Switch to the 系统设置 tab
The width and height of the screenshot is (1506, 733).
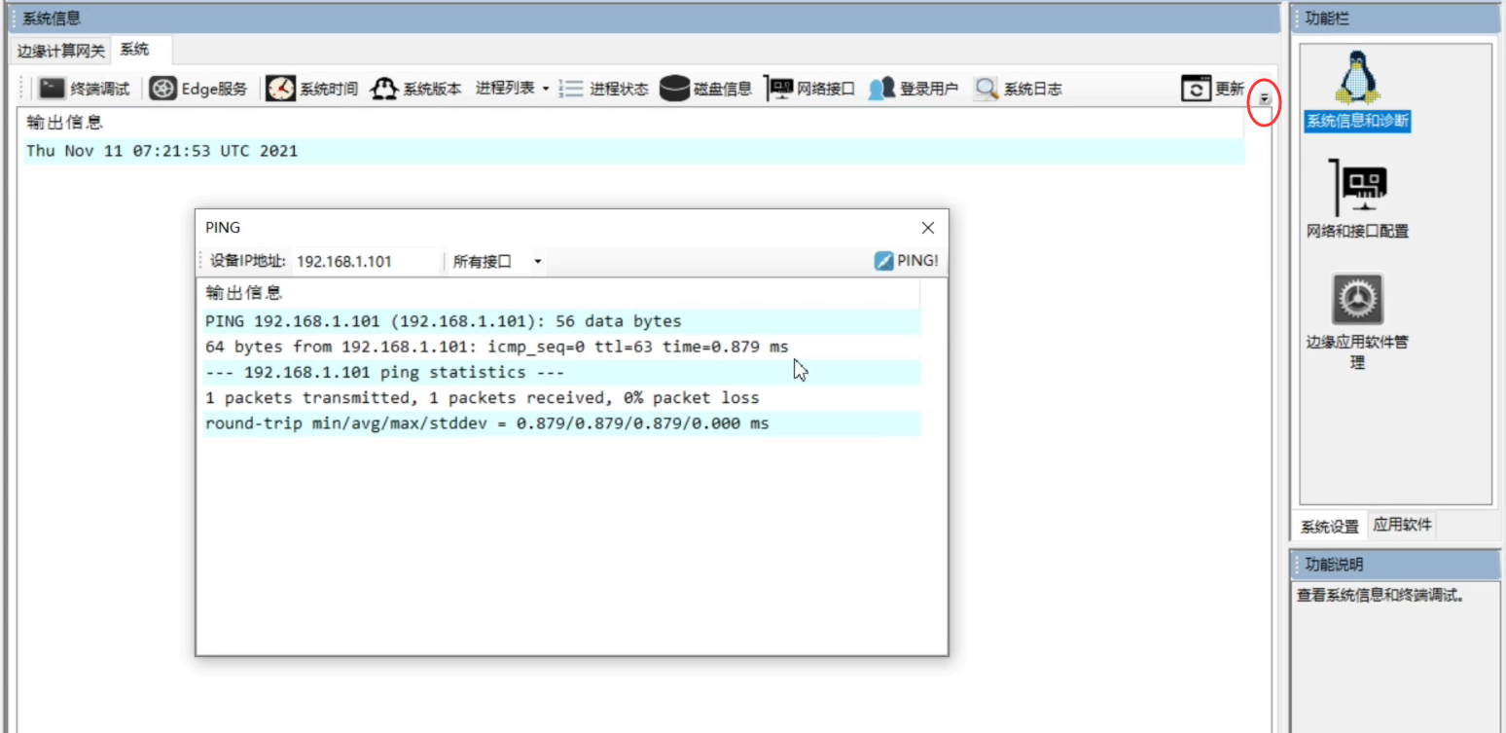tap(1330, 527)
